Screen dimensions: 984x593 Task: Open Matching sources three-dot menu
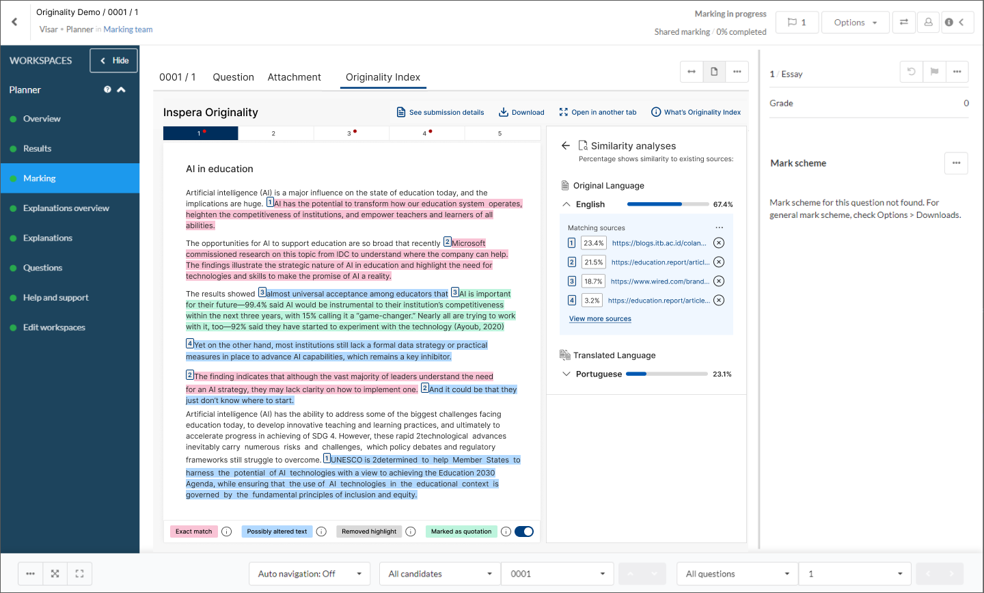click(719, 227)
